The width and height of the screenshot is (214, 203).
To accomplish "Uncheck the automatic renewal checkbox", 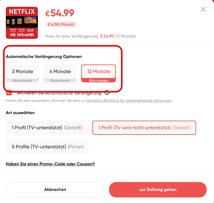I will (x=9, y=93).
